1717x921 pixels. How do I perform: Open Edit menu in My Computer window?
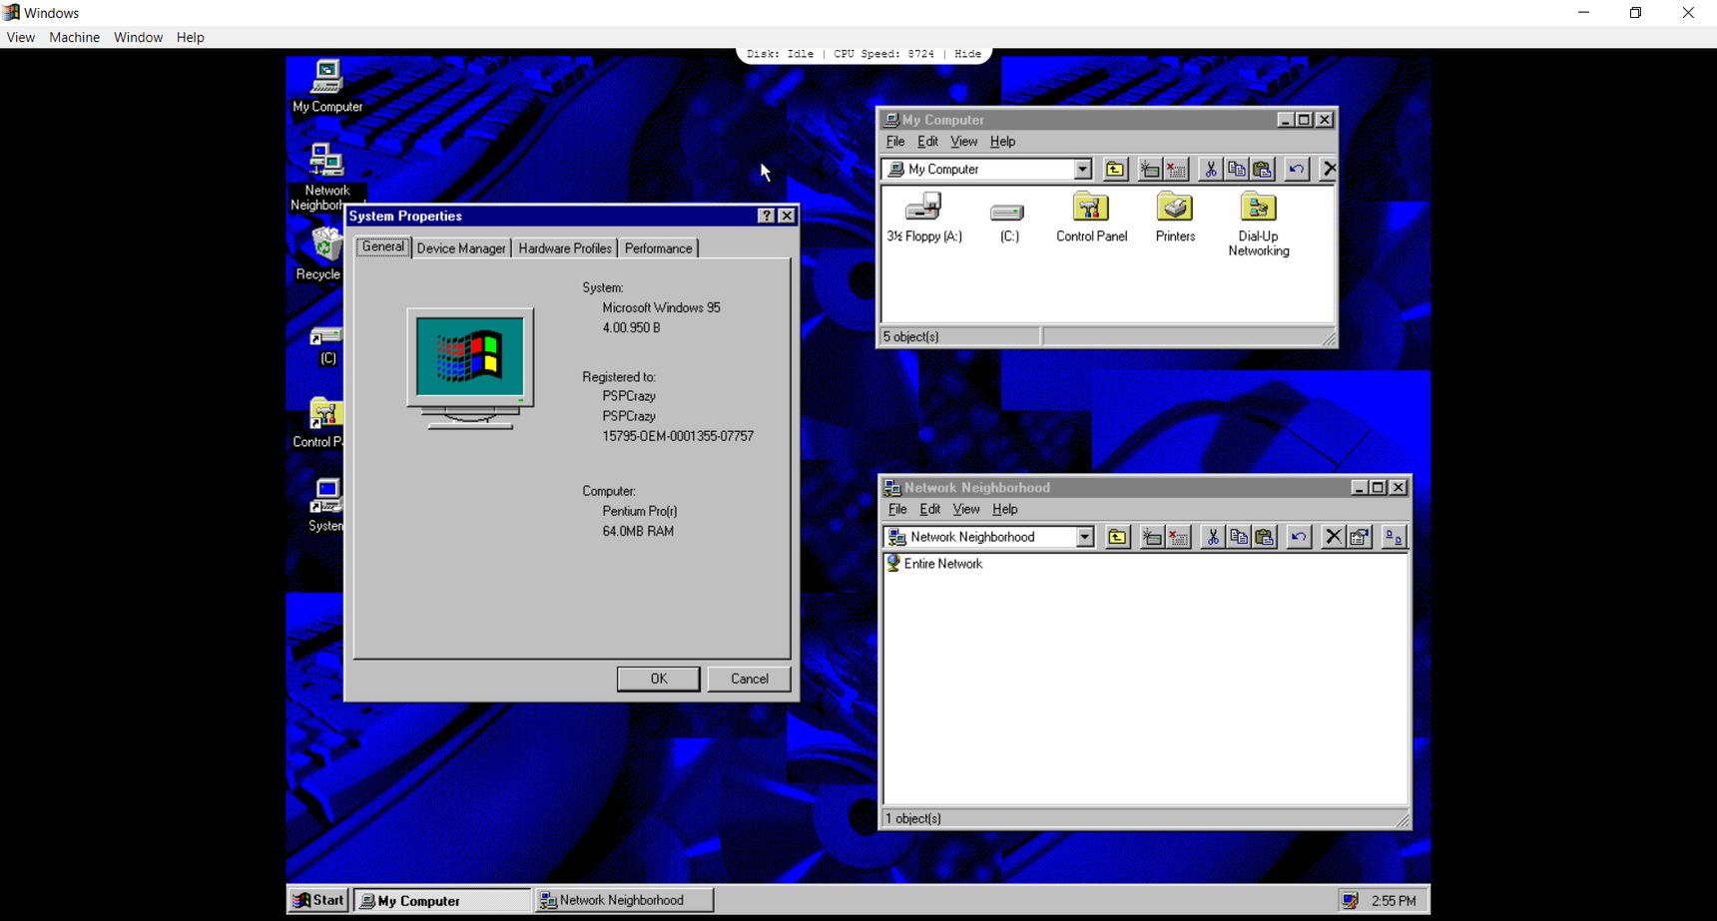point(927,142)
